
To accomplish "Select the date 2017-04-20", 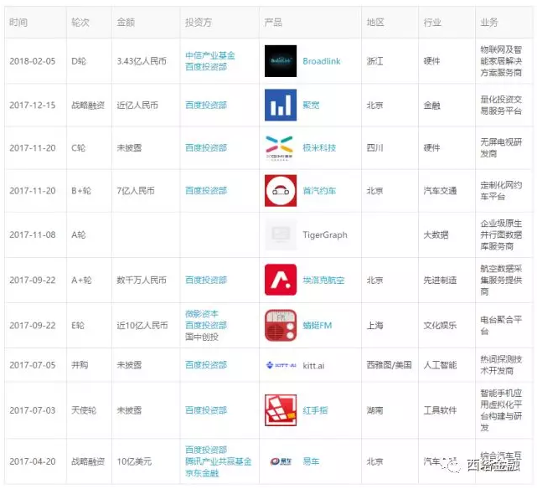I will pos(33,461).
